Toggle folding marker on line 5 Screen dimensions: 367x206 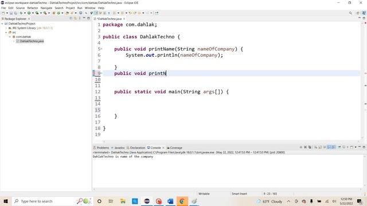101,49
